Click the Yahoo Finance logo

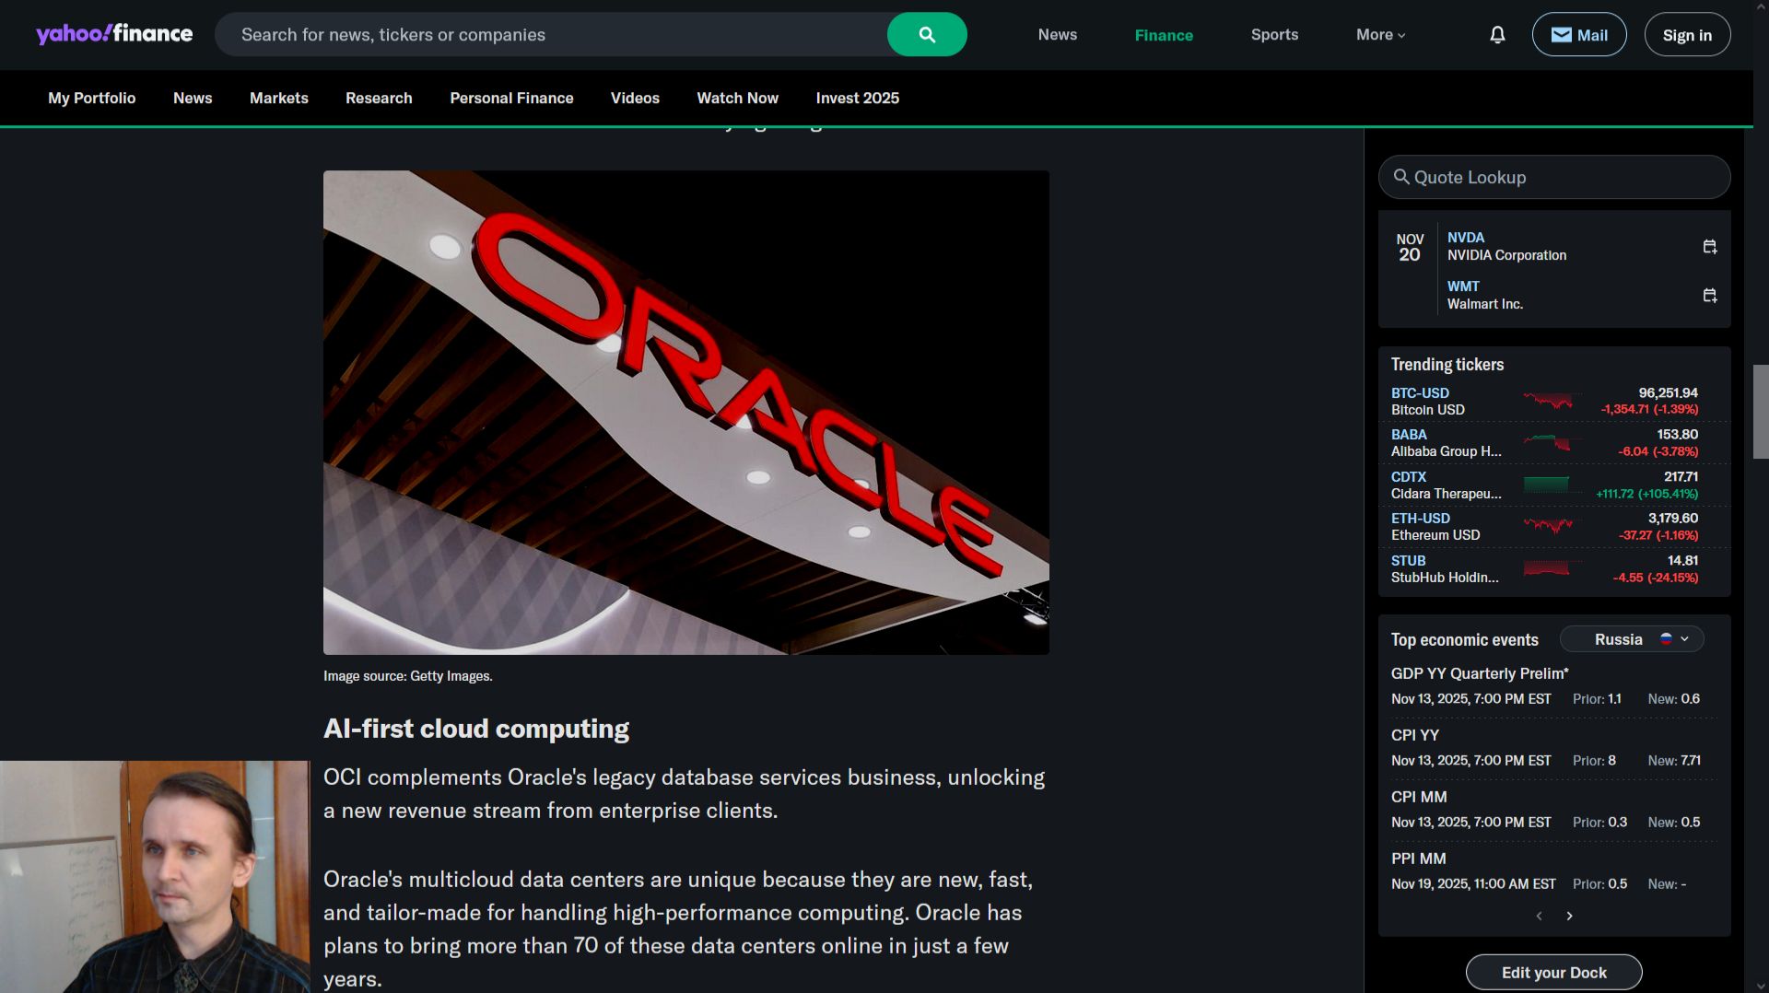point(114,34)
